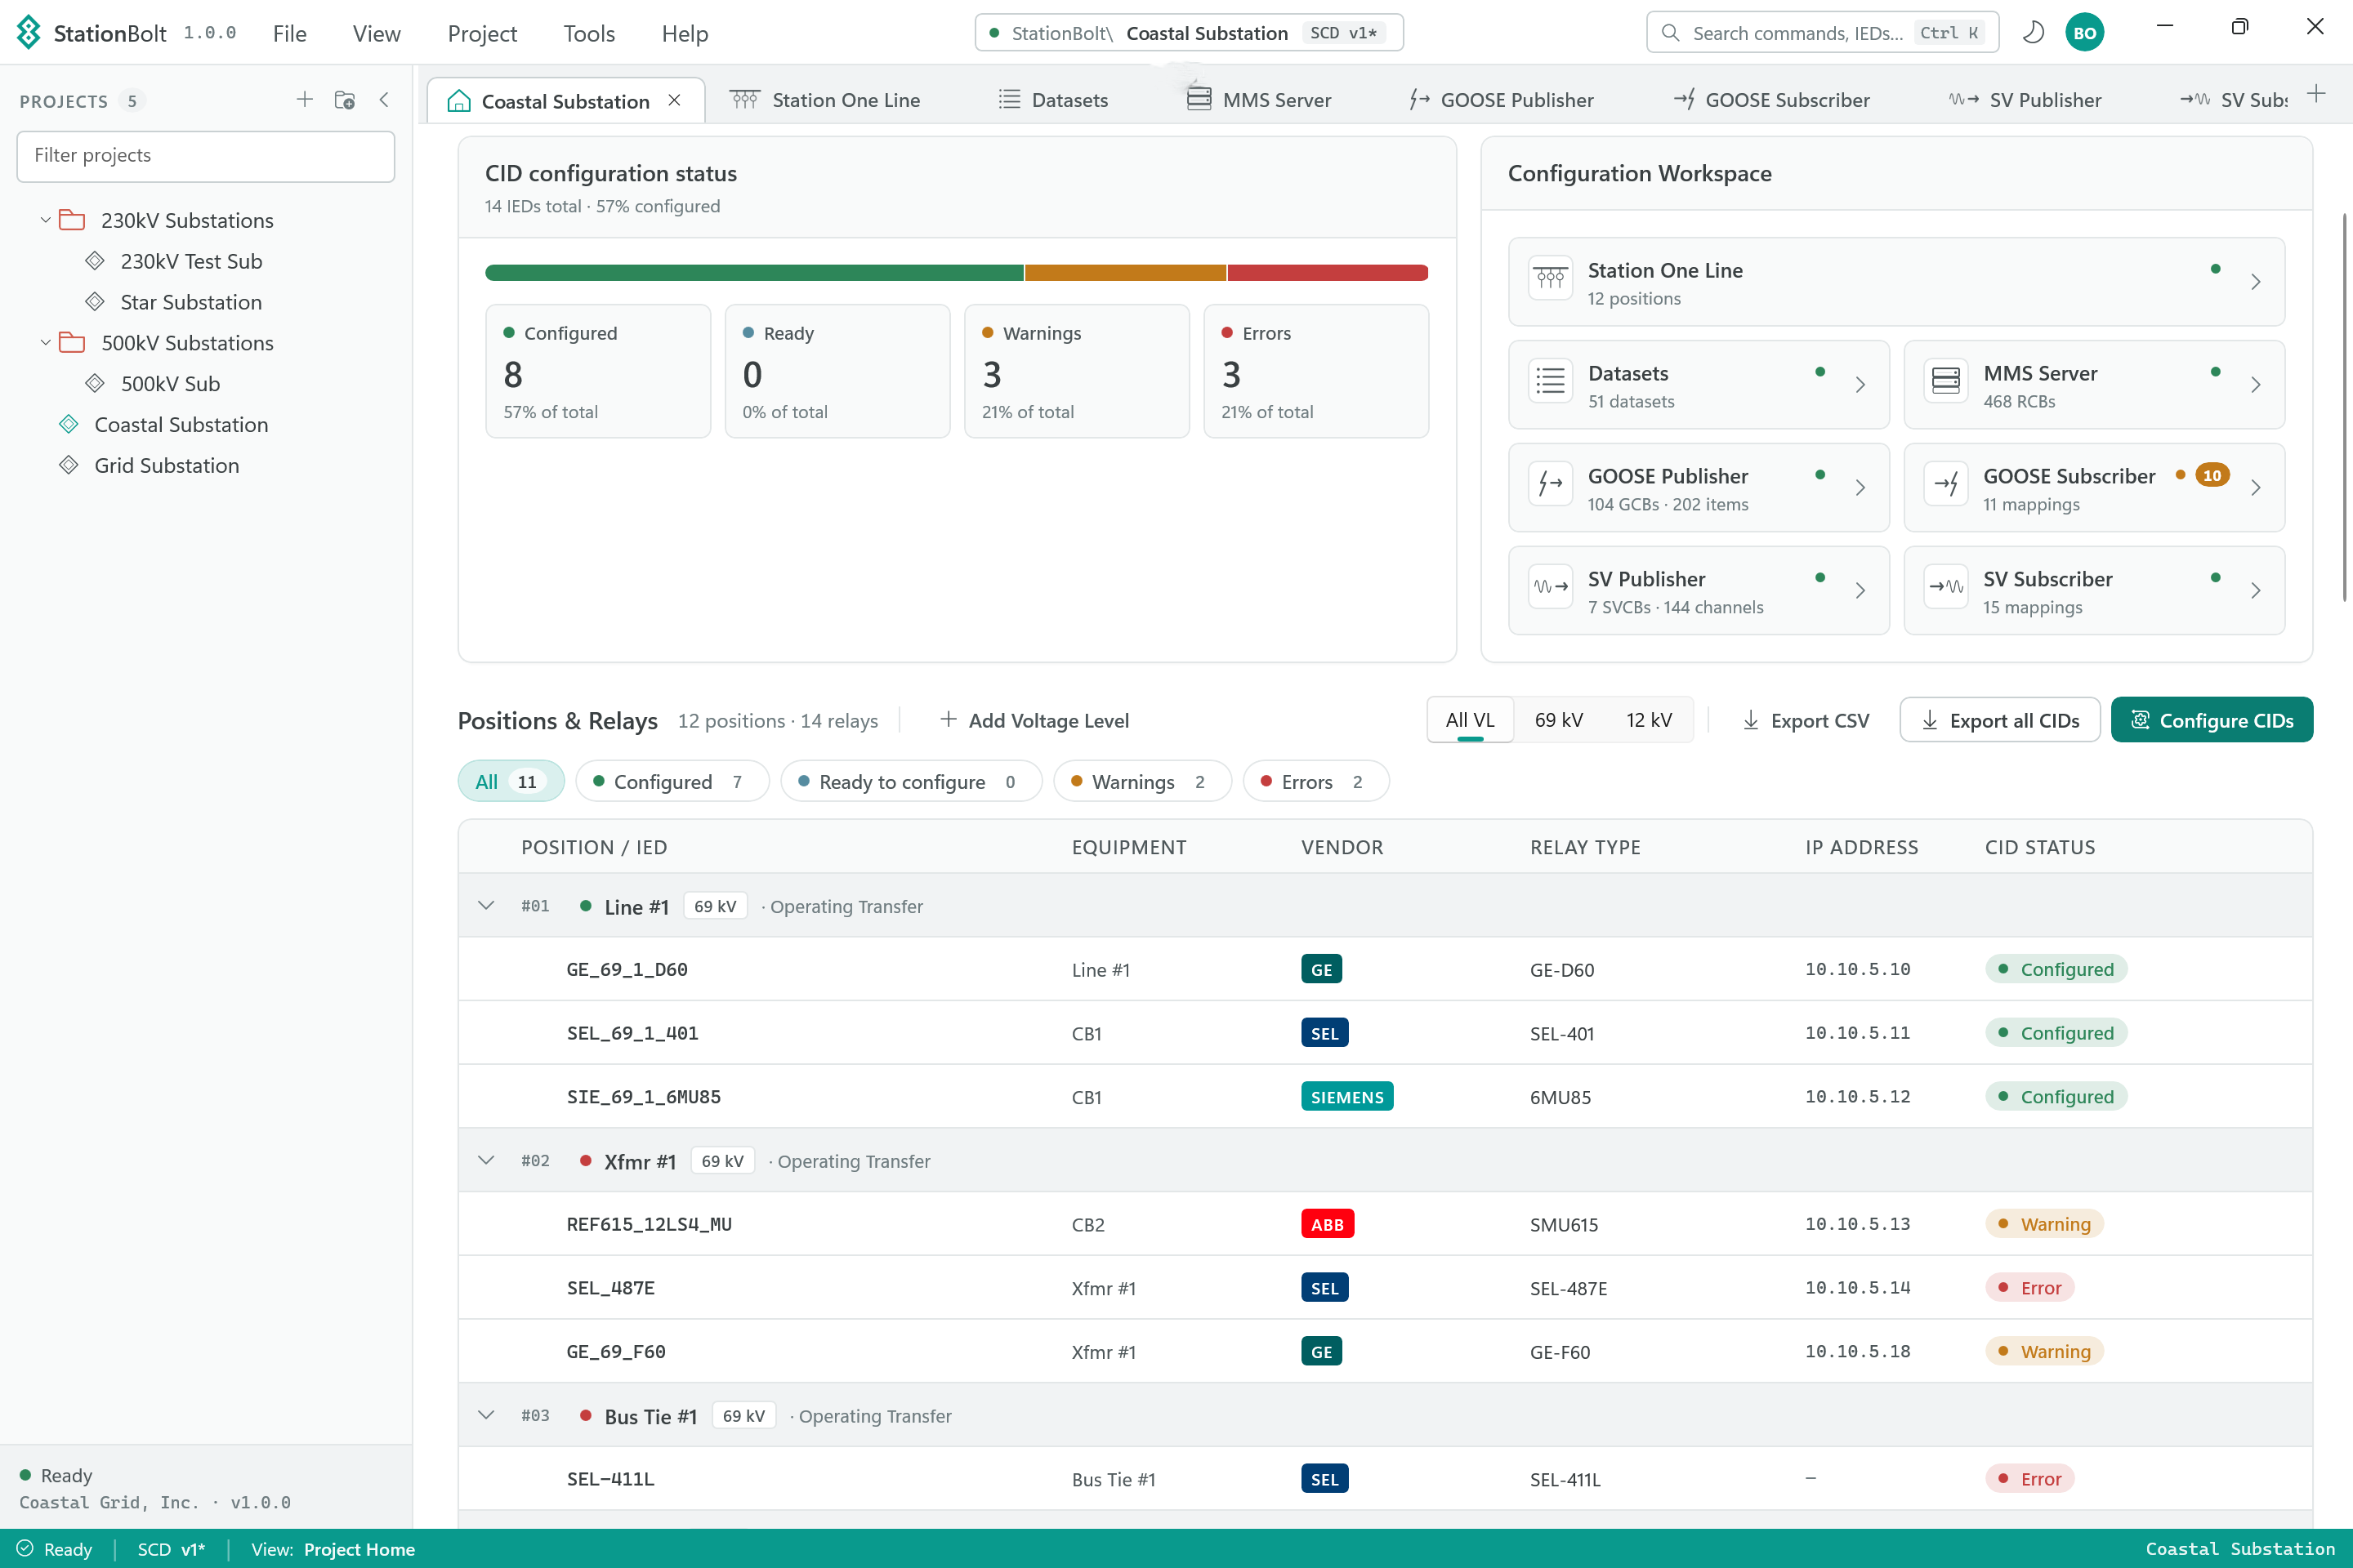Open the BO user avatar
The image size is (2353, 1568).
coord(2084,33)
